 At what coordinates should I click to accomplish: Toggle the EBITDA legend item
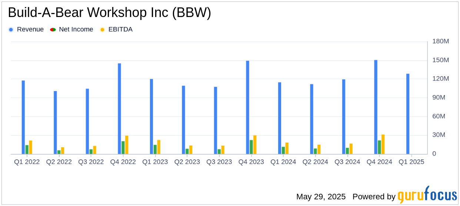click(x=116, y=30)
